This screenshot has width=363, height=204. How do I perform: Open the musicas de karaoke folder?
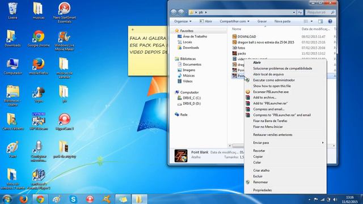65,68
